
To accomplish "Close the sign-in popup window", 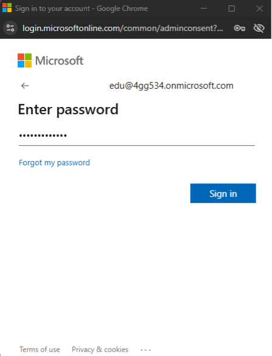I will pyautogui.click(x=259, y=9).
